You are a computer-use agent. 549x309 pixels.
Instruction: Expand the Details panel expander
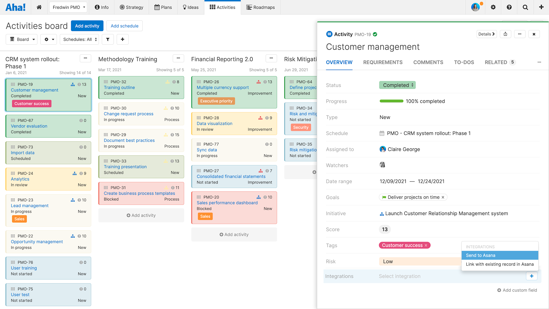pos(487,34)
